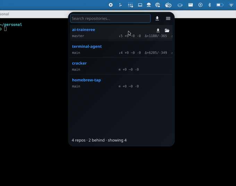Click the '4 repos · 2 behind · showing 4' summary

[99, 140]
